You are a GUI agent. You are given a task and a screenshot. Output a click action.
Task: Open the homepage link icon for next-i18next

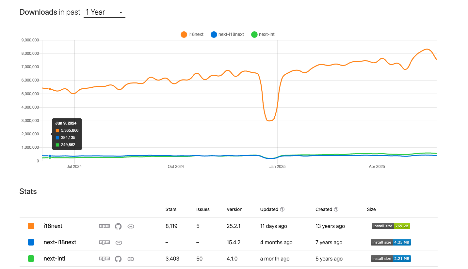click(x=119, y=242)
